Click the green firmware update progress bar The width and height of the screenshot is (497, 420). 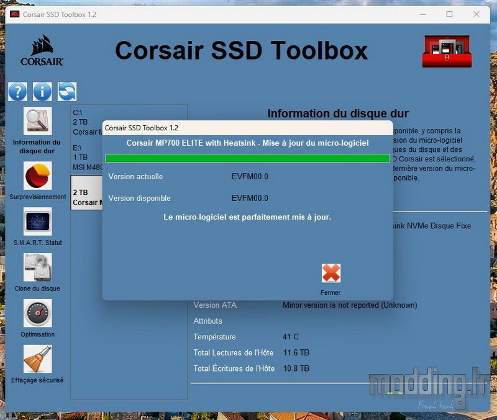pyautogui.click(x=247, y=158)
